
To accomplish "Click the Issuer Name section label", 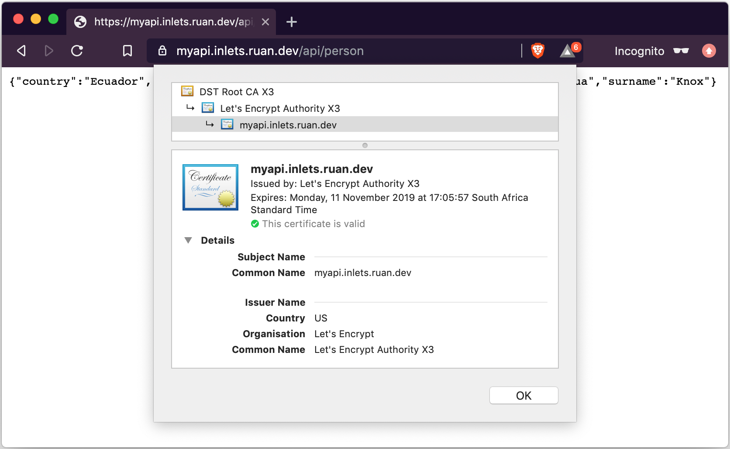I will click(x=275, y=302).
